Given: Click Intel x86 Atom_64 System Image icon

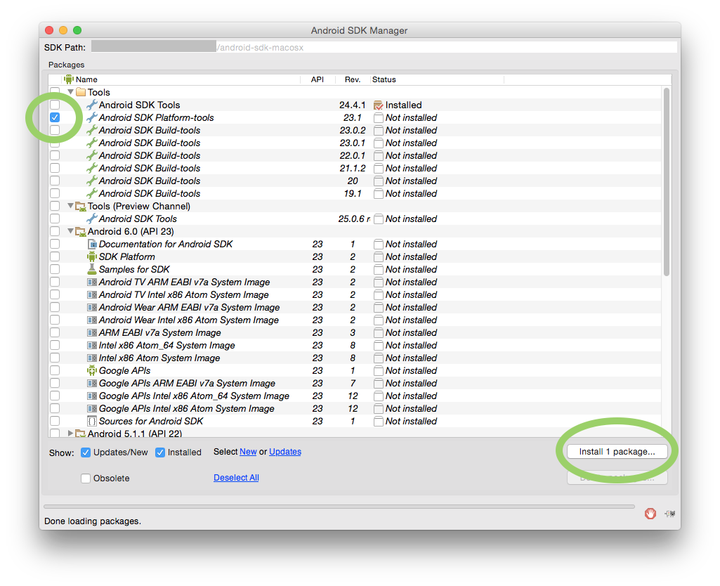Looking at the screenshot, I should pos(92,346).
